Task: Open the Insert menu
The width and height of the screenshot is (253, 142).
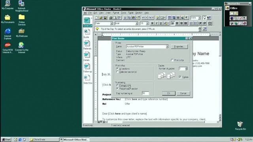Action: pos(108,13)
